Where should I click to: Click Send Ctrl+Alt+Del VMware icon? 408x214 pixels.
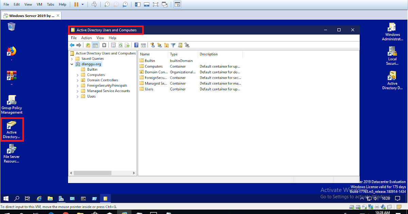tap(95, 4)
